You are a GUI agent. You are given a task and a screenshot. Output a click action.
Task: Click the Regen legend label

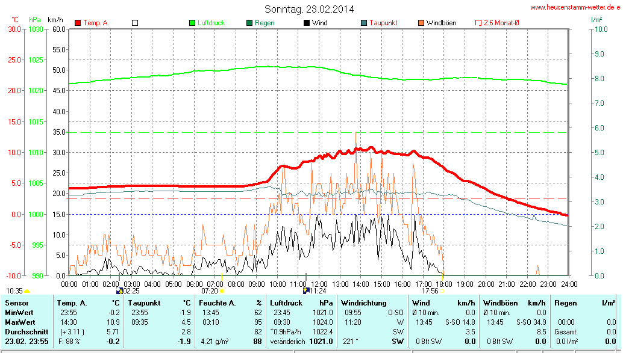point(265,23)
